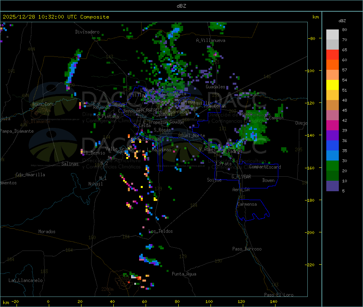Click the dBZ title at top center

pos(181,6)
